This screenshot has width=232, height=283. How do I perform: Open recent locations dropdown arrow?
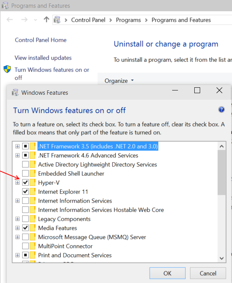pyautogui.click(x=36, y=20)
